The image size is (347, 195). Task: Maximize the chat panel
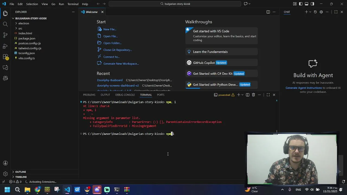tap(336, 12)
